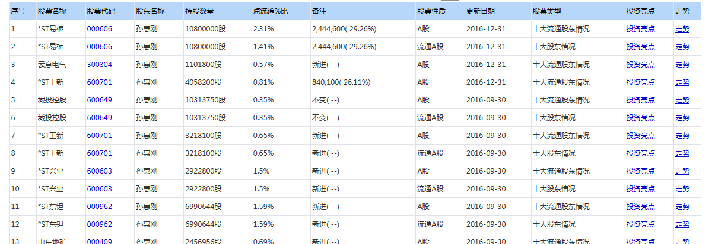Click 投资亮点 link in row 10

click(640, 188)
